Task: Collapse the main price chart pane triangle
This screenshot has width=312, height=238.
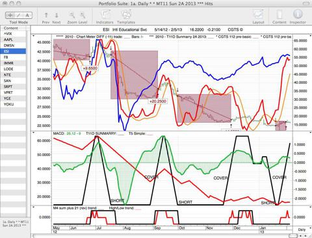Action: pyautogui.click(x=34, y=36)
